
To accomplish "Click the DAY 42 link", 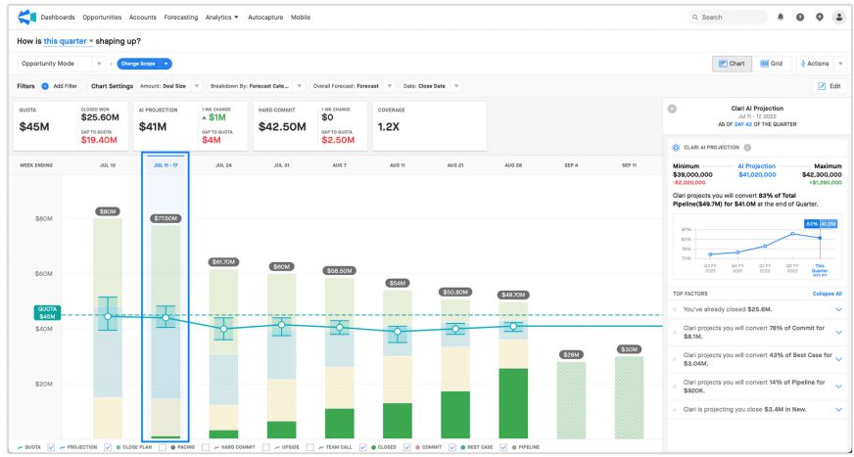I will pyautogui.click(x=744, y=124).
